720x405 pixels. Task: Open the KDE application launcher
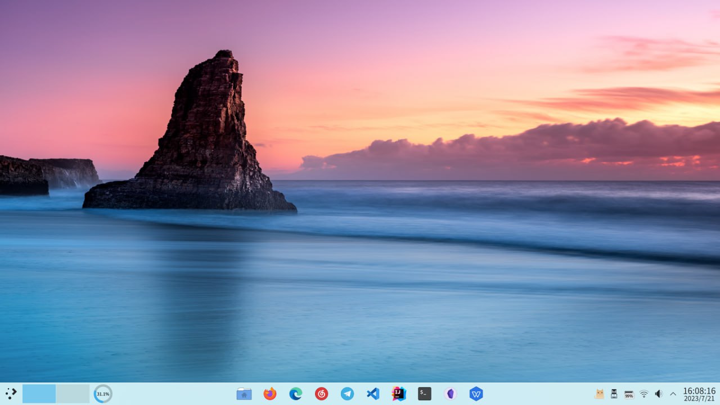tap(11, 394)
